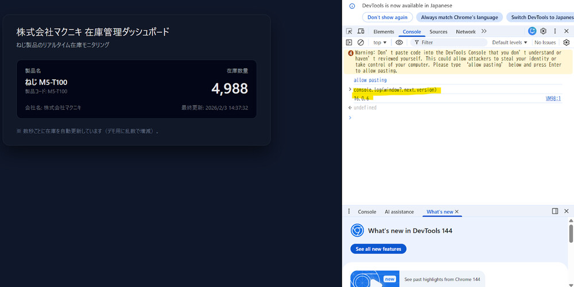Click the Chrome logo in What's new
This screenshot has height=287, width=574.
click(357, 231)
